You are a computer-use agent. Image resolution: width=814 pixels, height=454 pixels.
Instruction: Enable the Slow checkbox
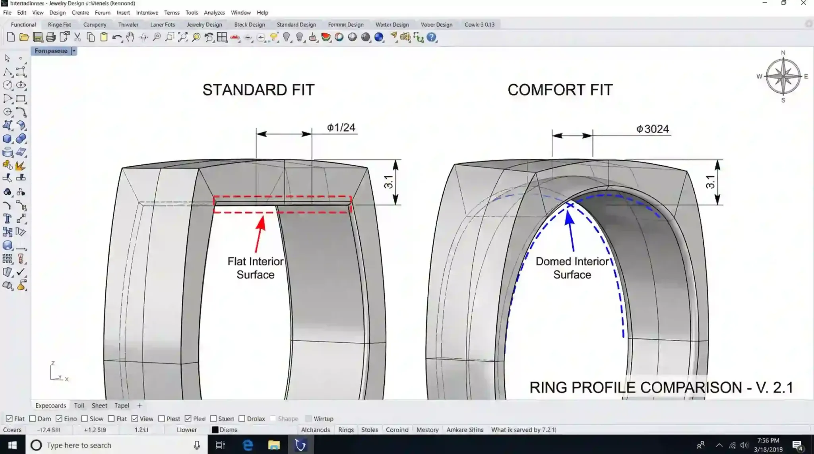85,419
